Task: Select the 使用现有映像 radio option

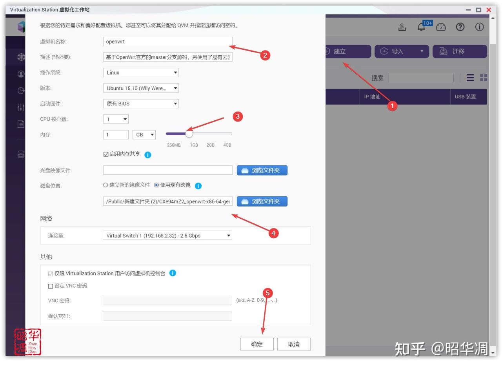Action: click(x=156, y=185)
